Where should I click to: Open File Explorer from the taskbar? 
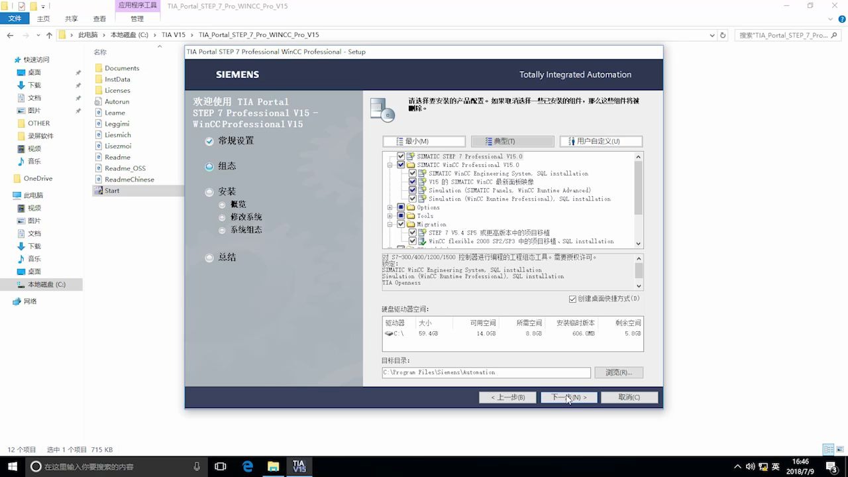pyautogui.click(x=273, y=466)
